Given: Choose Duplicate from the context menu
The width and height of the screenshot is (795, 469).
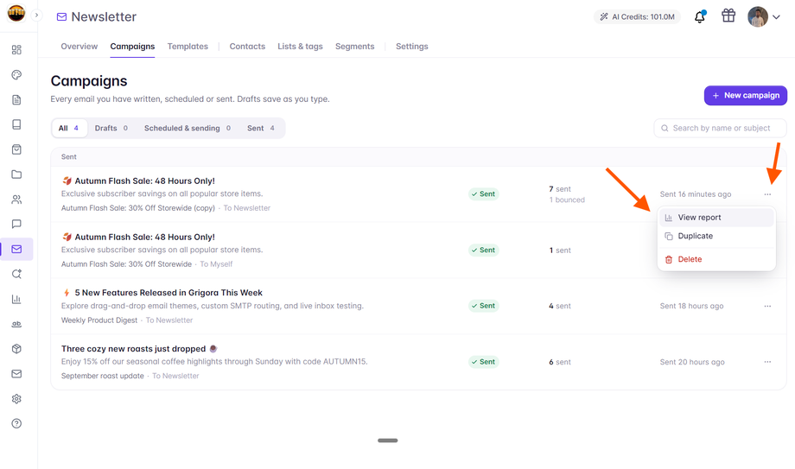Looking at the screenshot, I should [716, 237].
